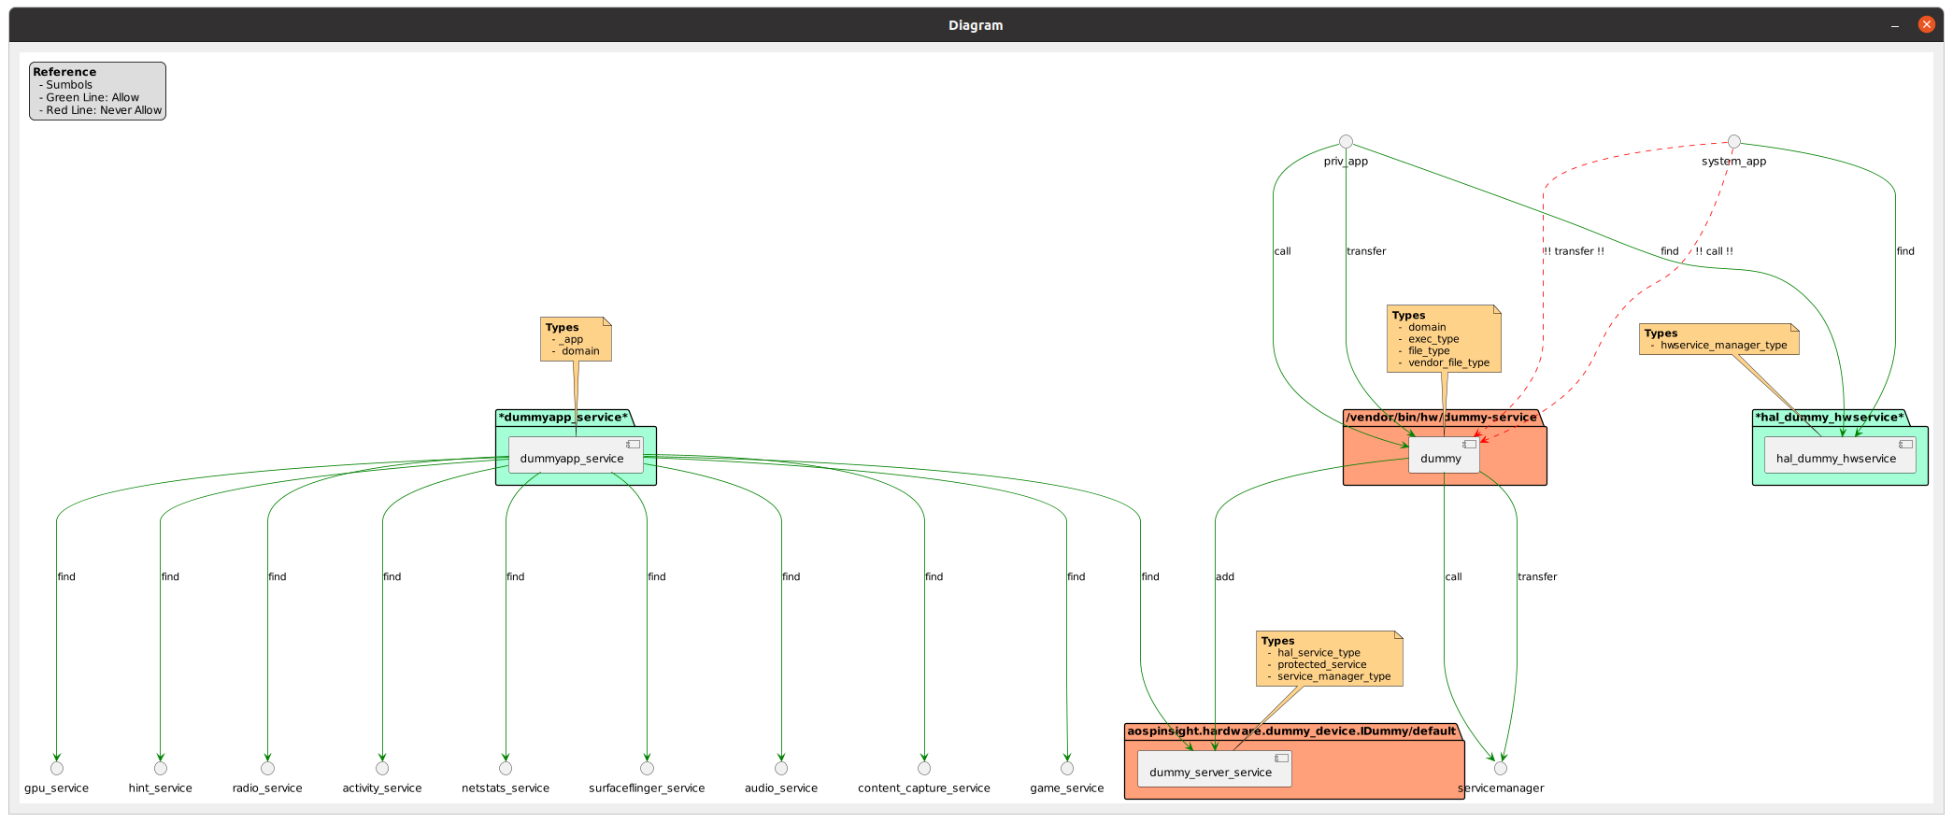1953x823 pixels.
Task: Click the content_capture_service text label
Action: pos(924,788)
